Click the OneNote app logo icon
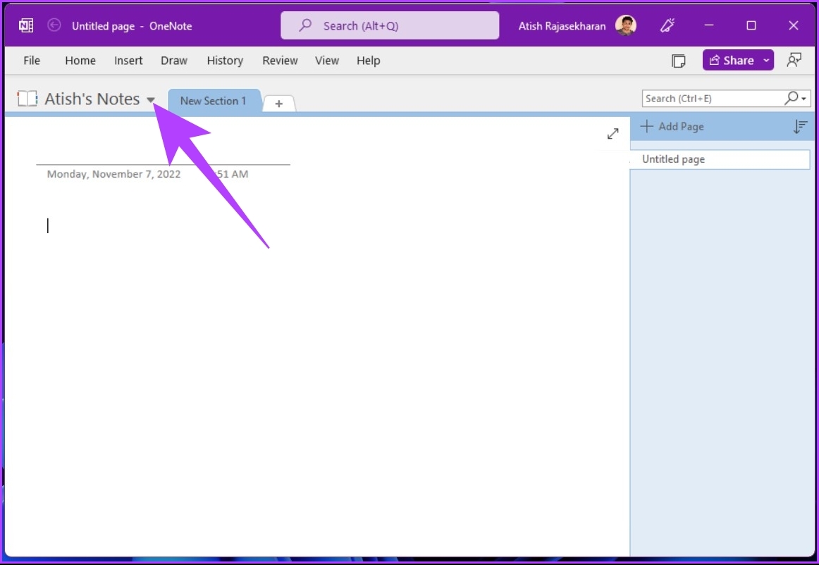 point(27,25)
